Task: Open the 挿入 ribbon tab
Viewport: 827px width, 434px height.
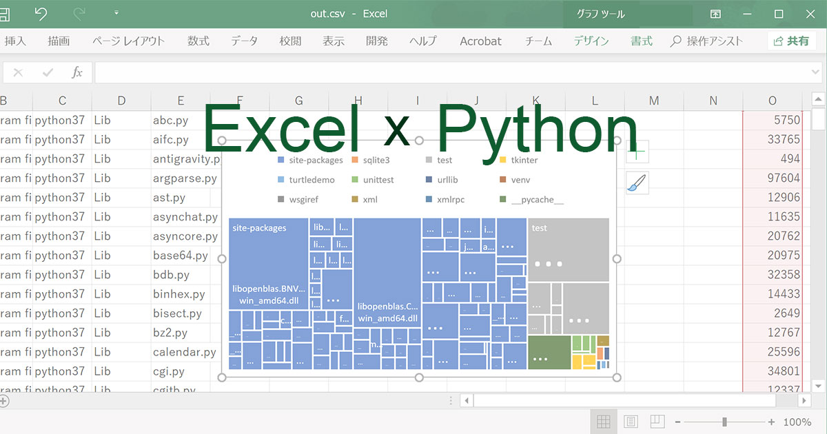Action: pyautogui.click(x=15, y=41)
